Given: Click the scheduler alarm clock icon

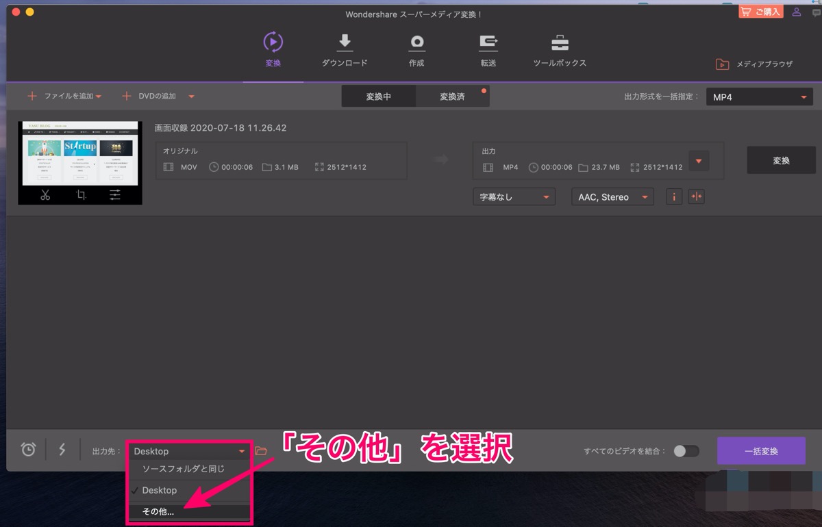Looking at the screenshot, I should [x=28, y=450].
